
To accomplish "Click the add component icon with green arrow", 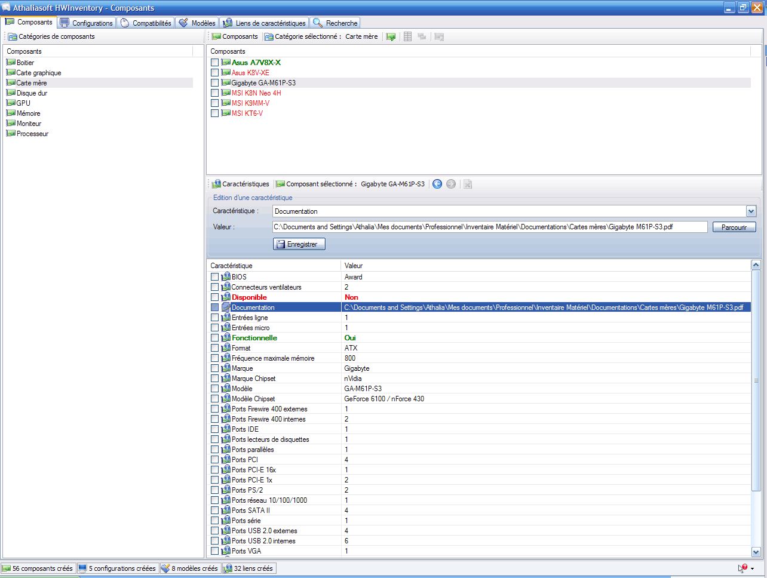I will click(x=391, y=37).
